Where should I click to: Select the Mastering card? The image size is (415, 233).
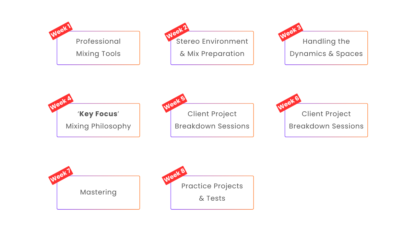tap(99, 193)
